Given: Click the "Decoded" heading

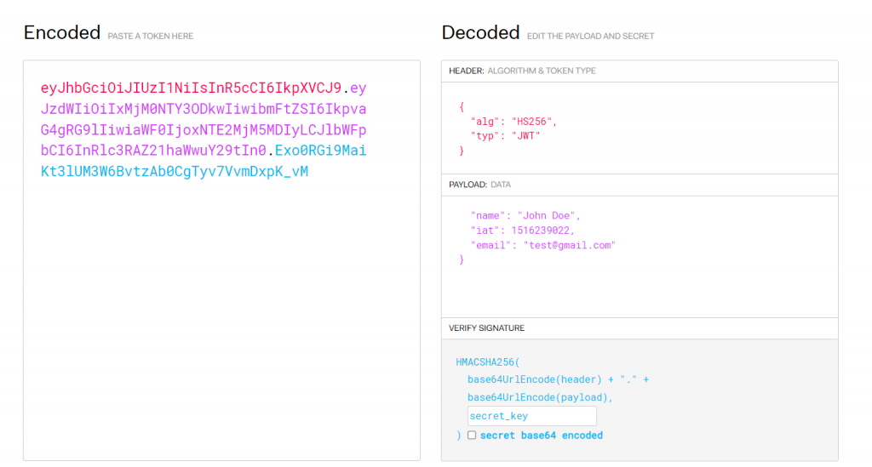Looking at the screenshot, I should [480, 33].
